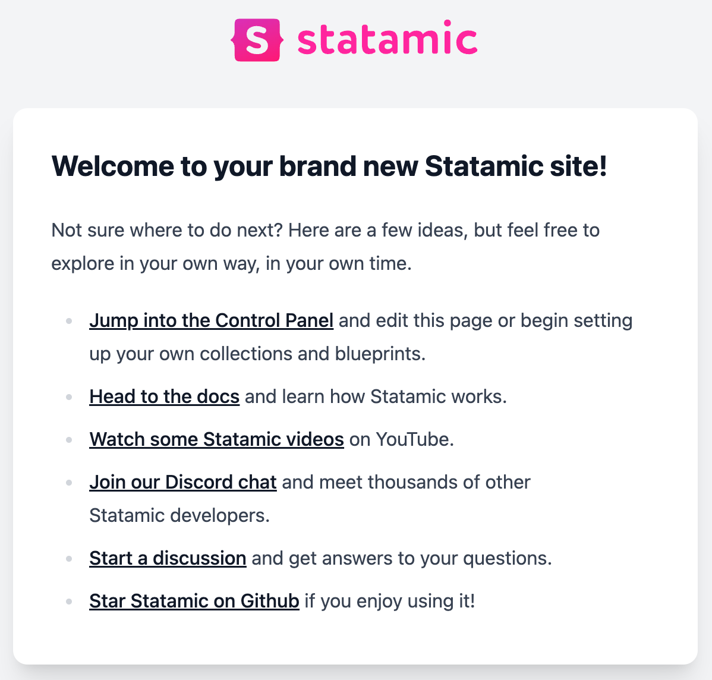This screenshot has width=712, height=680.
Task: Click the bullet dot beside Discord chat link
Action: click(70, 483)
